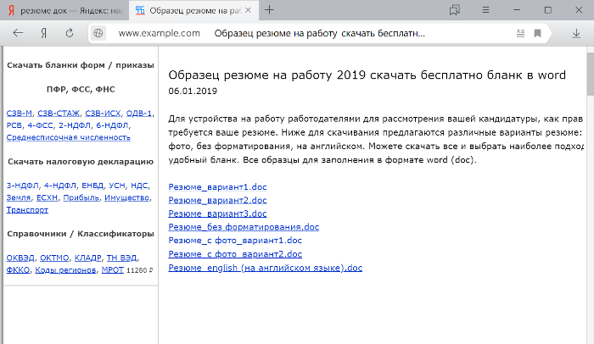Open the ОКТМО classifier link
This screenshot has width=594, height=344.
(54, 258)
